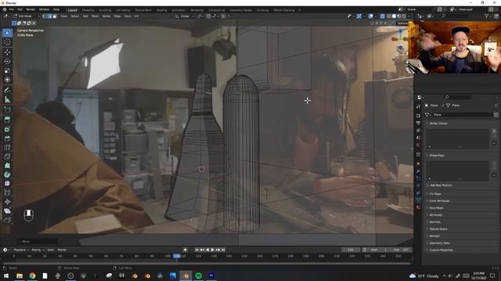Select the Select Box tool
This screenshot has width=501, height=281.
7,33
